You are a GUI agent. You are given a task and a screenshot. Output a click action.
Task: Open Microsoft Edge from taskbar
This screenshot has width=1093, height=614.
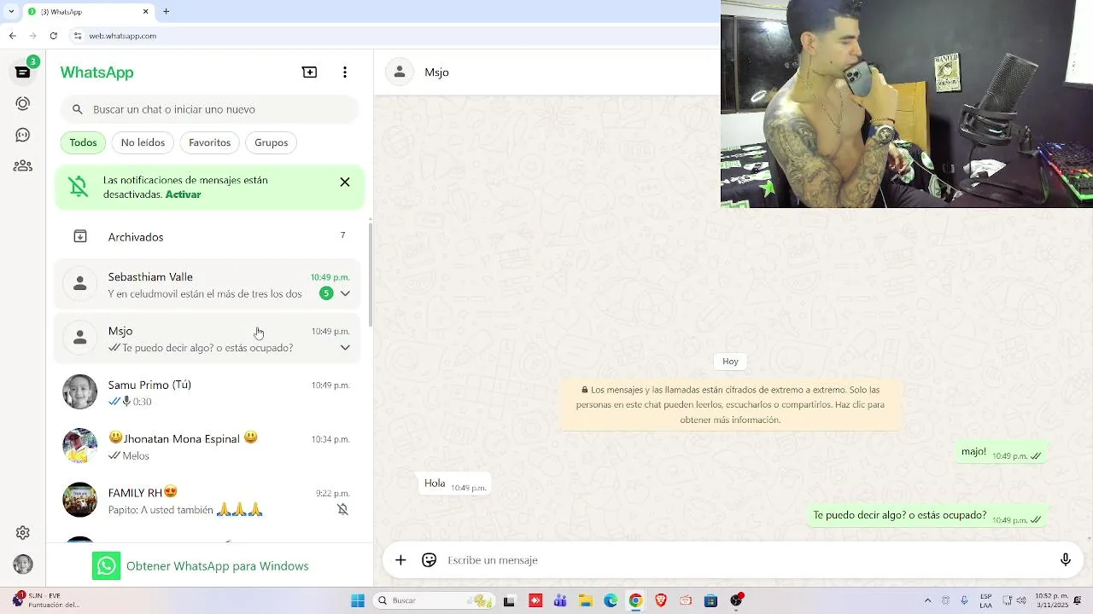click(x=611, y=601)
